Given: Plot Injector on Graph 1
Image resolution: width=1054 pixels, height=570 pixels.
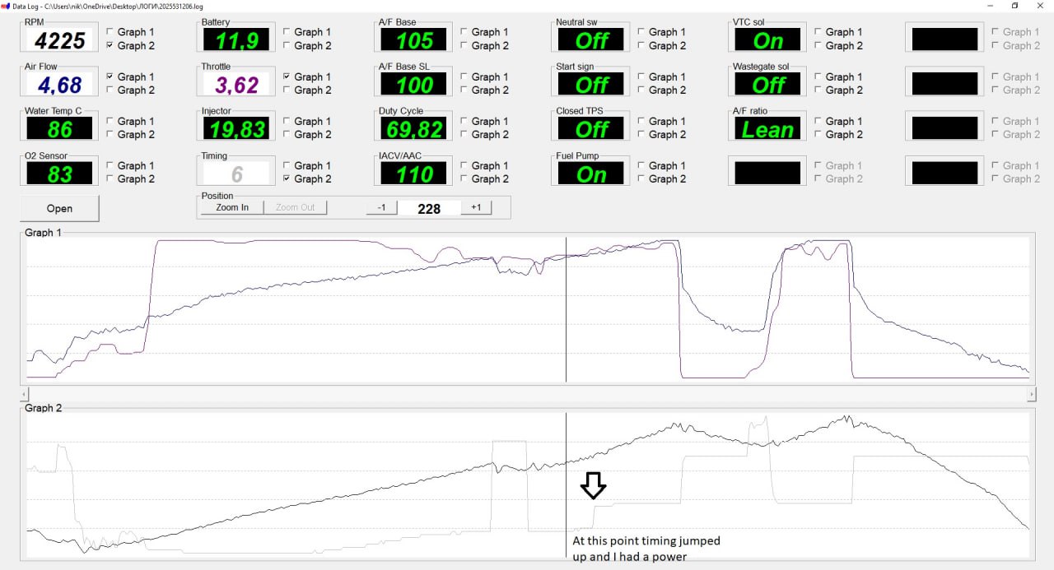Looking at the screenshot, I should tap(287, 121).
